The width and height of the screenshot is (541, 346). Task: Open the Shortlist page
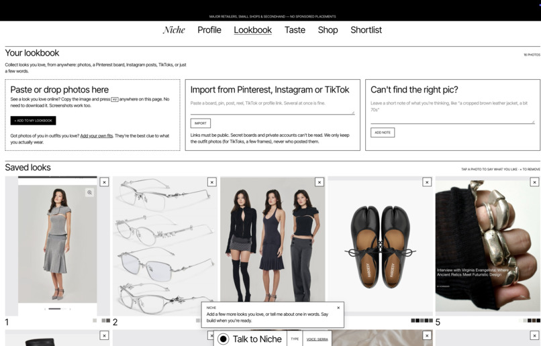[x=366, y=30]
